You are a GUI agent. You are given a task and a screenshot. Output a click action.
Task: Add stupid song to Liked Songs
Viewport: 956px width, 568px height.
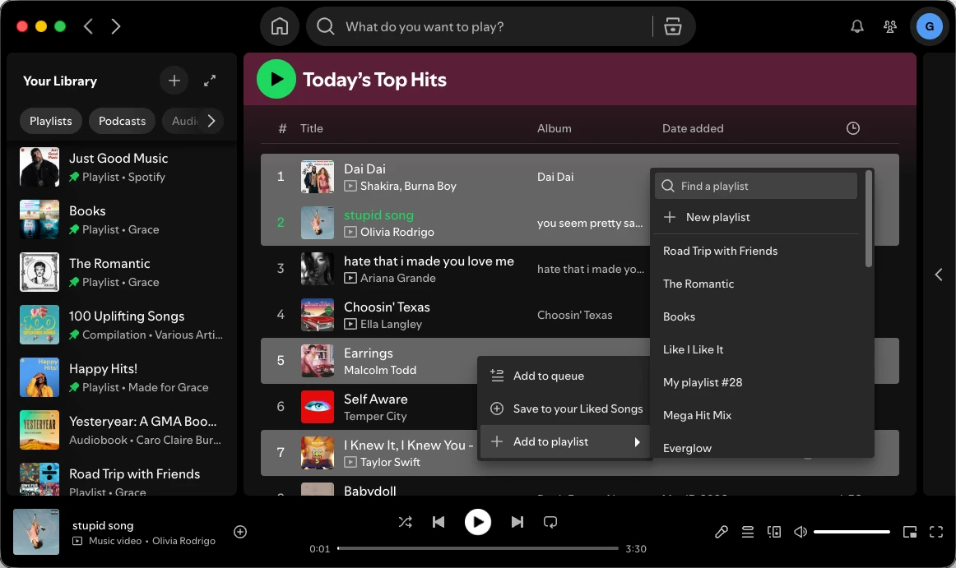[240, 532]
